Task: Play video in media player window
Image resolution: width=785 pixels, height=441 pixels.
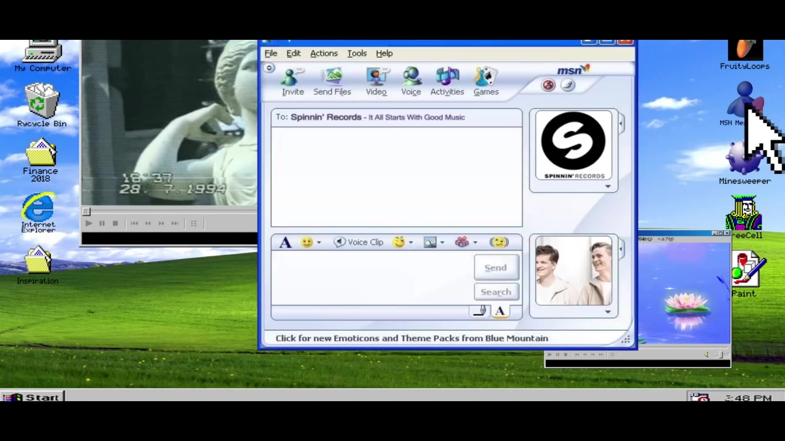Action: (x=88, y=224)
